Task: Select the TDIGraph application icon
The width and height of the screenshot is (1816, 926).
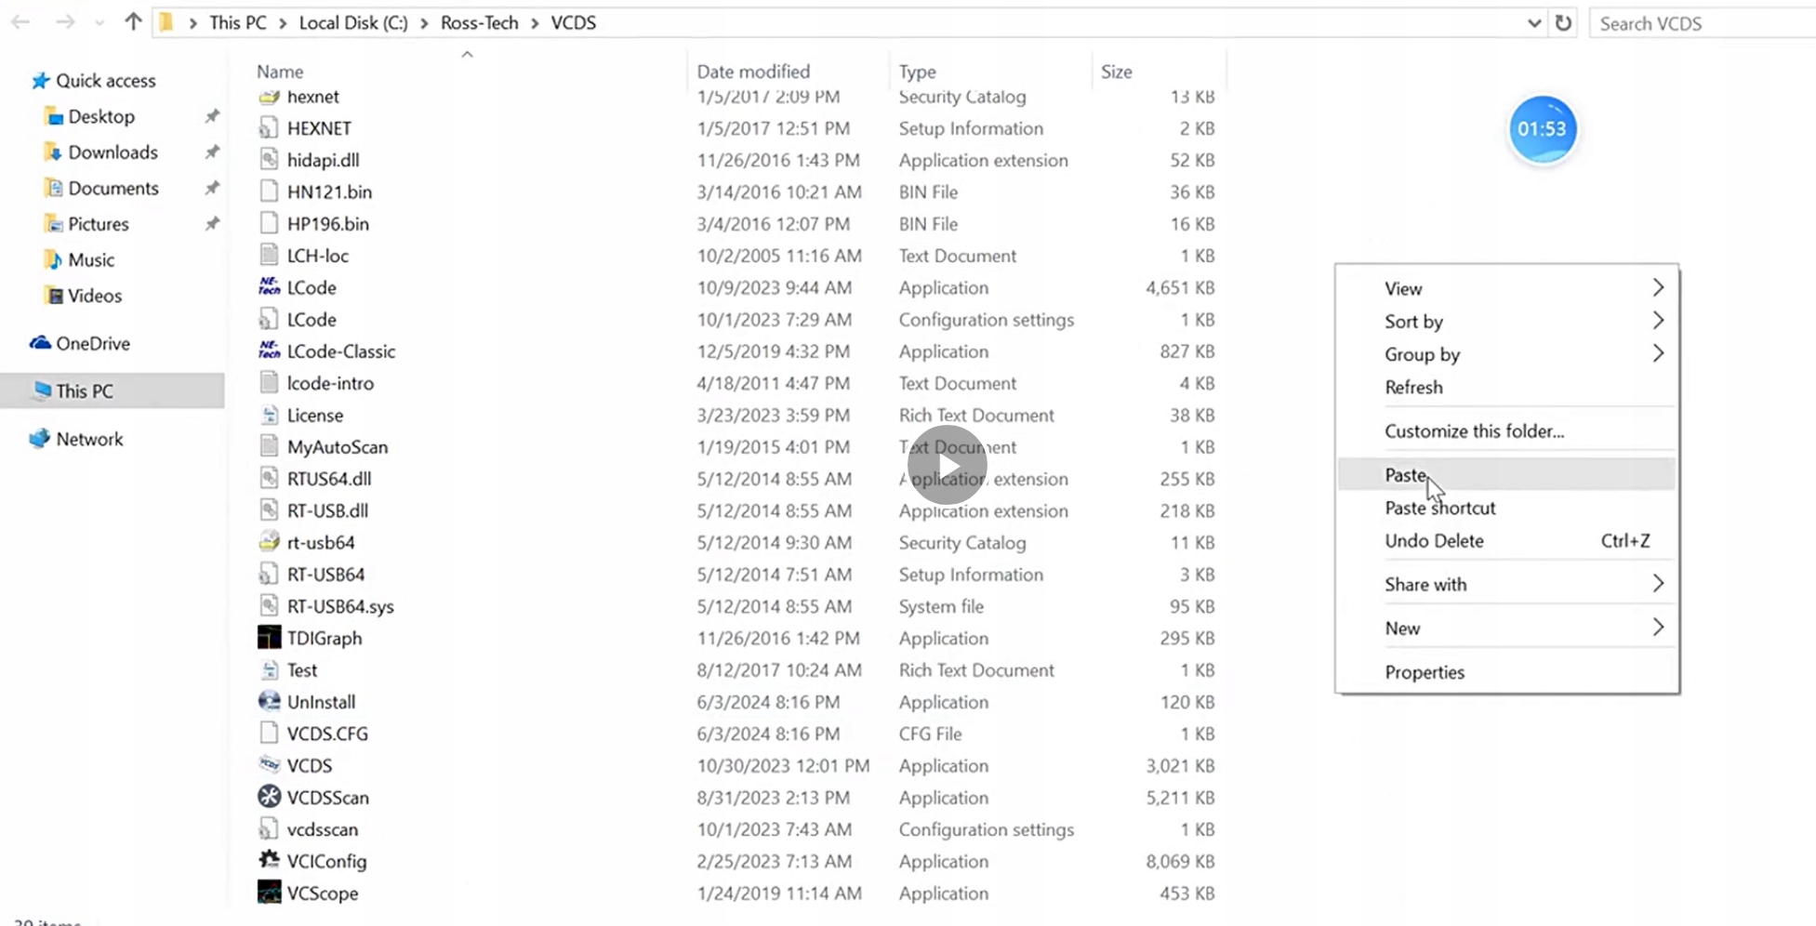Action: tap(269, 638)
